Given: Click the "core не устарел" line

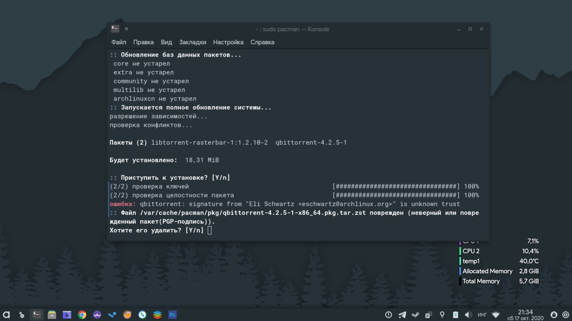Looking at the screenshot, I should (142, 63).
